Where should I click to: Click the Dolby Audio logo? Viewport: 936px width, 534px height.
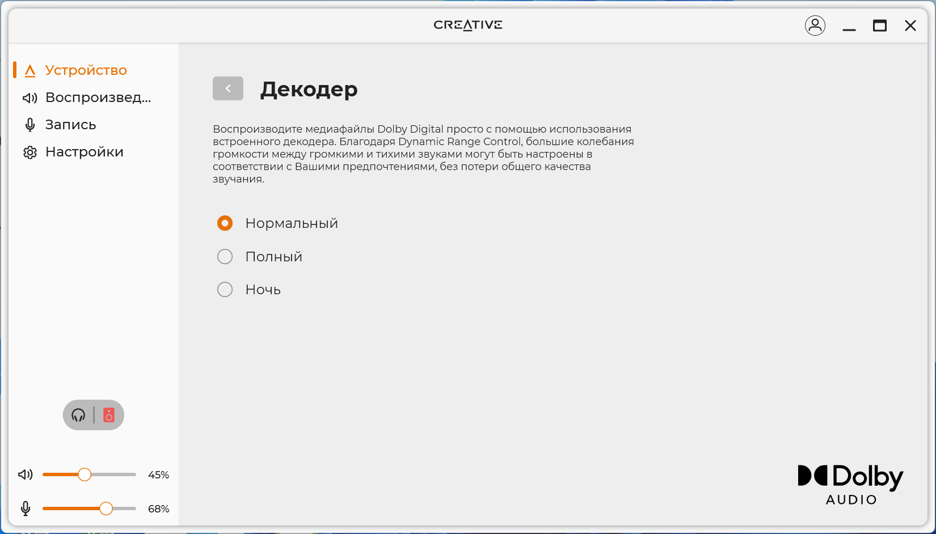point(850,485)
